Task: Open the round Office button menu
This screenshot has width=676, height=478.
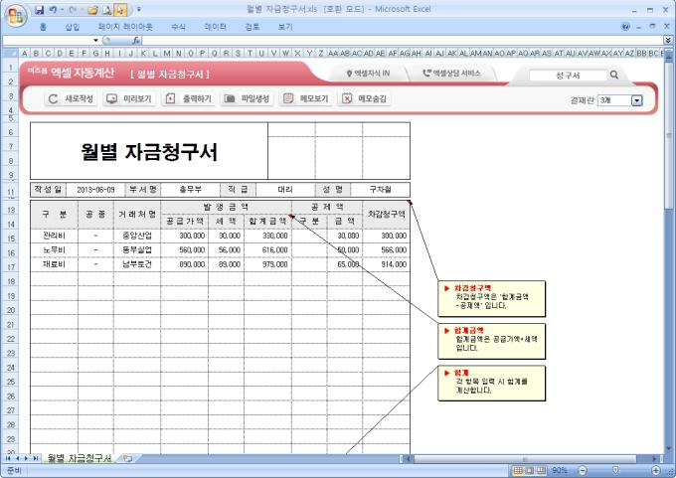Action: 16,16
